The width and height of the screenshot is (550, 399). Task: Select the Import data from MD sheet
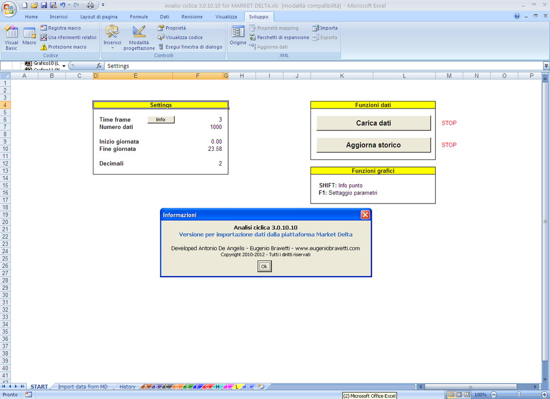point(83,386)
